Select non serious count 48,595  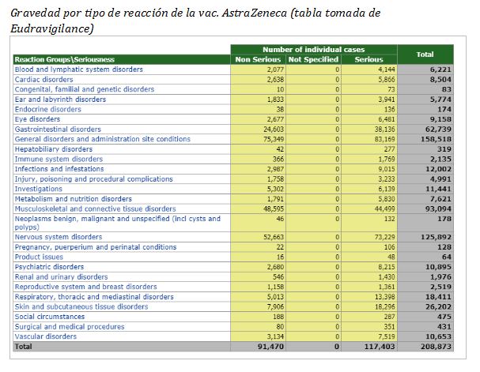click(x=274, y=209)
